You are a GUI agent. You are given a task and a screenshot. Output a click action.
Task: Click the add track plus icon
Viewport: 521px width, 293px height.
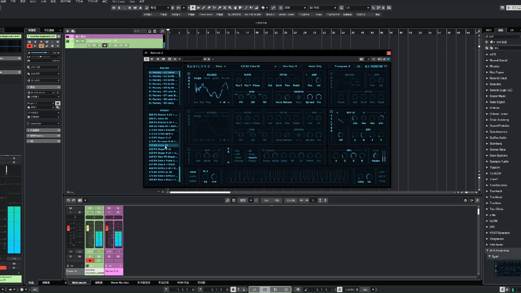[x=68, y=31]
